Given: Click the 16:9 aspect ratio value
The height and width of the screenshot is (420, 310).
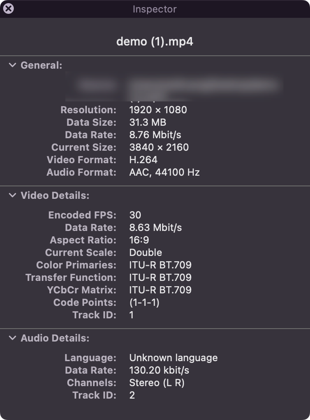Looking at the screenshot, I should tap(139, 240).
